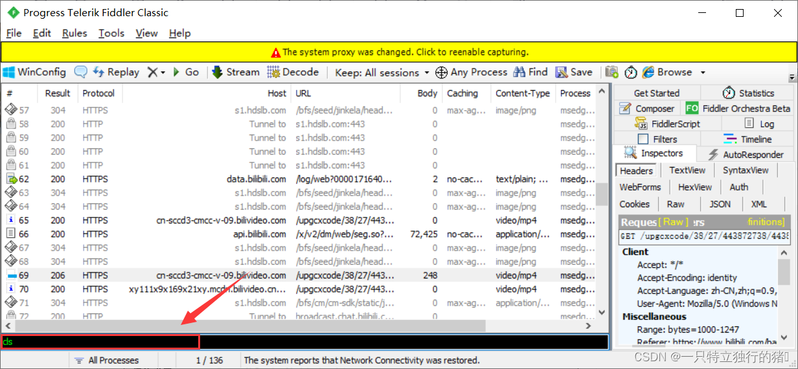Image resolution: width=798 pixels, height=369 pixels.
Task: Select the Auth inspector tab
Action: pos(738,187)
